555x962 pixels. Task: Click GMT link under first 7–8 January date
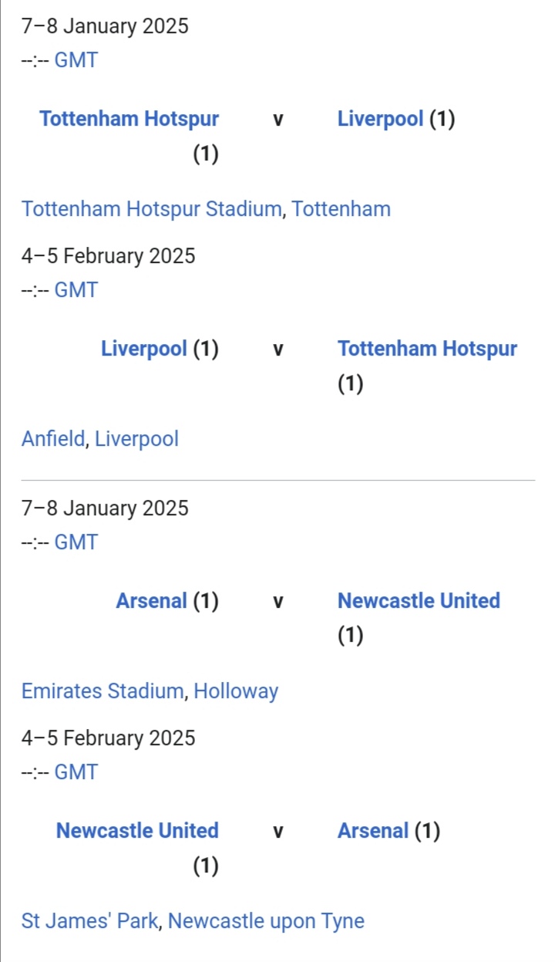tap(76, 60)
